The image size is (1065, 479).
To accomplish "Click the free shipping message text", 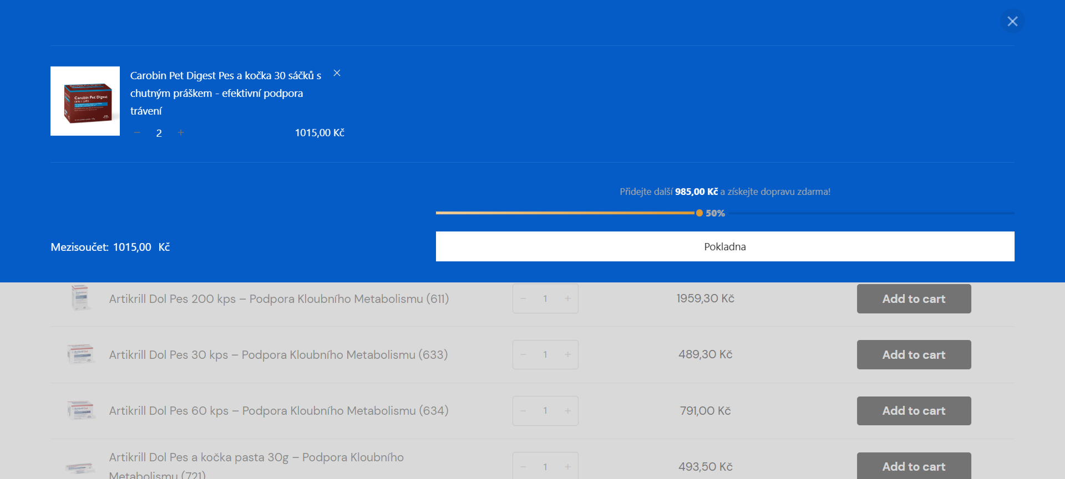I will coord(725,192).
